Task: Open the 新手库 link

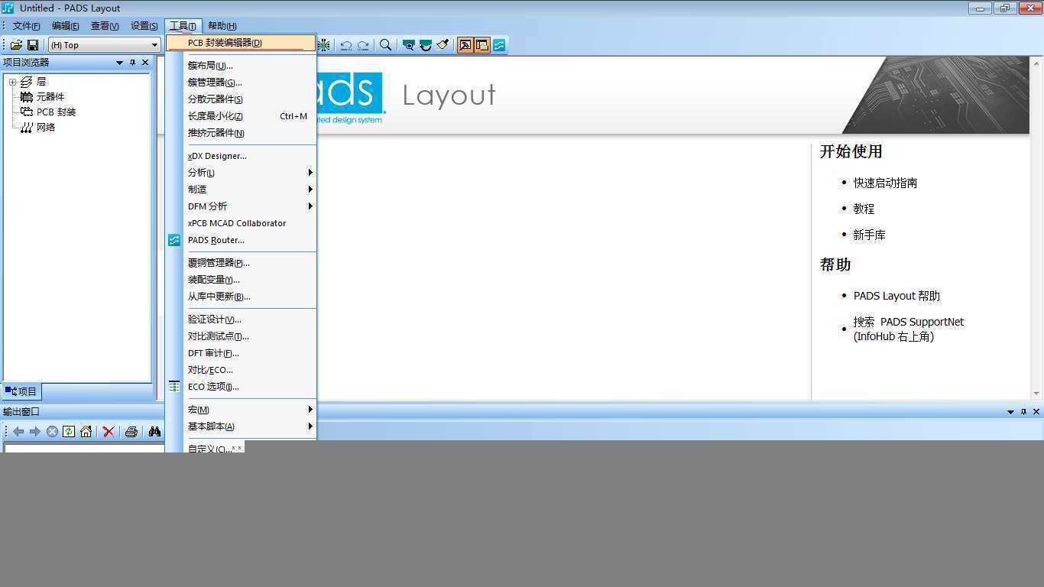Action: [870, 235]
